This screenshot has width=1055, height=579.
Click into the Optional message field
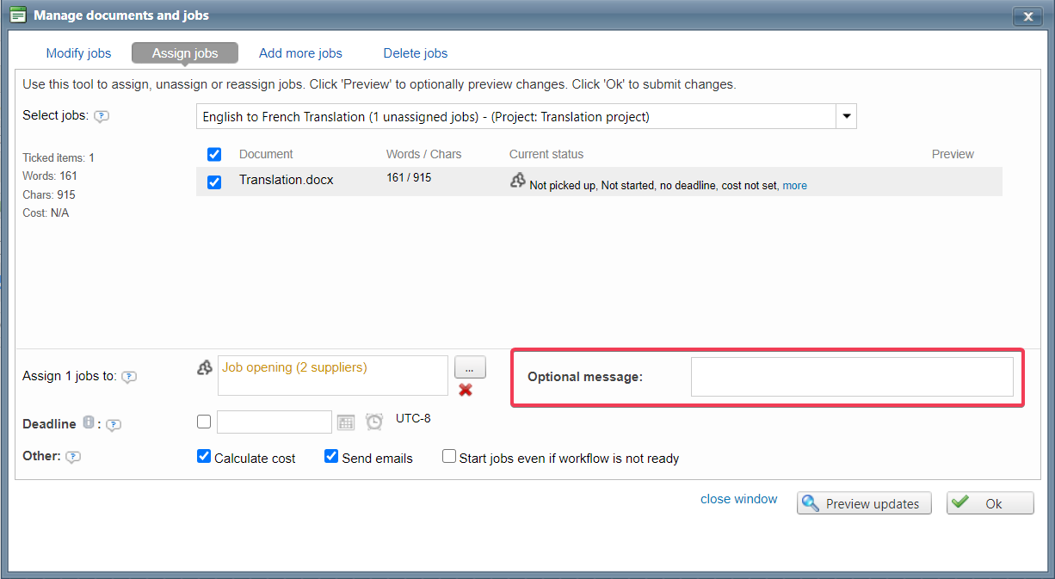pos(851,377)
